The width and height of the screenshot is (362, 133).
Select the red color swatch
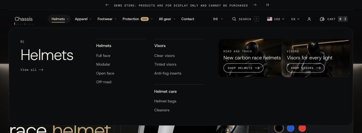(302, 128)
